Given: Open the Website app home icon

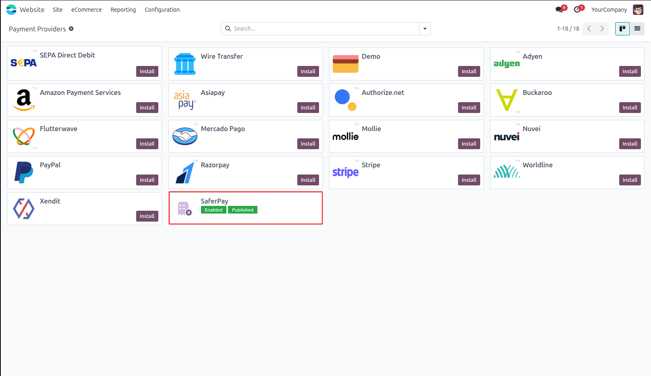Looking at the screenshot, I should point(11,10).
